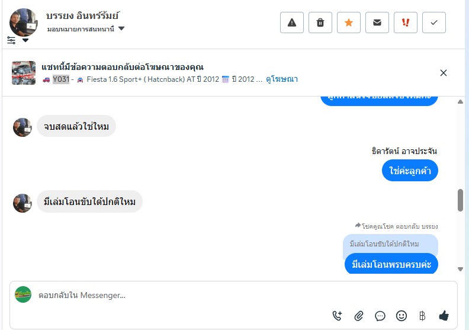Open บรรยง อินทร์รัมย์ profile picture
The height and width of the screenshot is (330, 469).
coord(24,22)
